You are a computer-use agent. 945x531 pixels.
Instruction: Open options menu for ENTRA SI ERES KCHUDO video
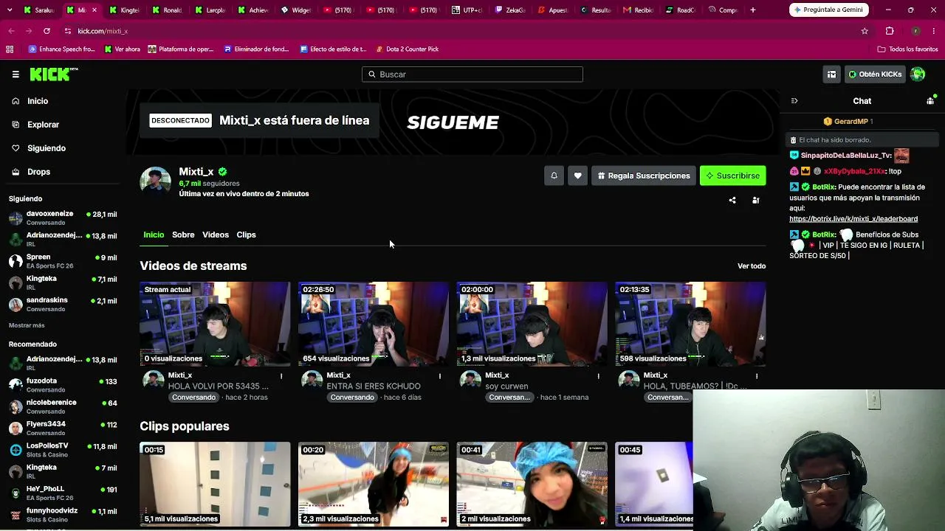tap(440, 376)
